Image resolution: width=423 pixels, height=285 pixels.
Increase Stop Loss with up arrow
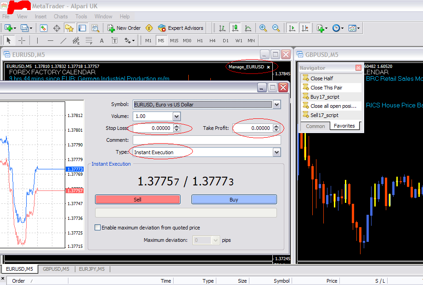pyautogui.click(x=176, y=127)
